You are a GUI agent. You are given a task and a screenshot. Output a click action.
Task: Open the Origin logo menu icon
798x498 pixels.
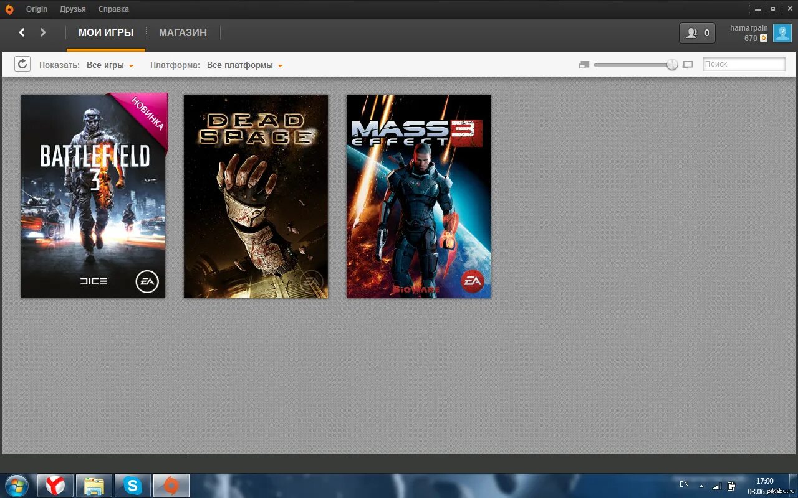point(9,9)
